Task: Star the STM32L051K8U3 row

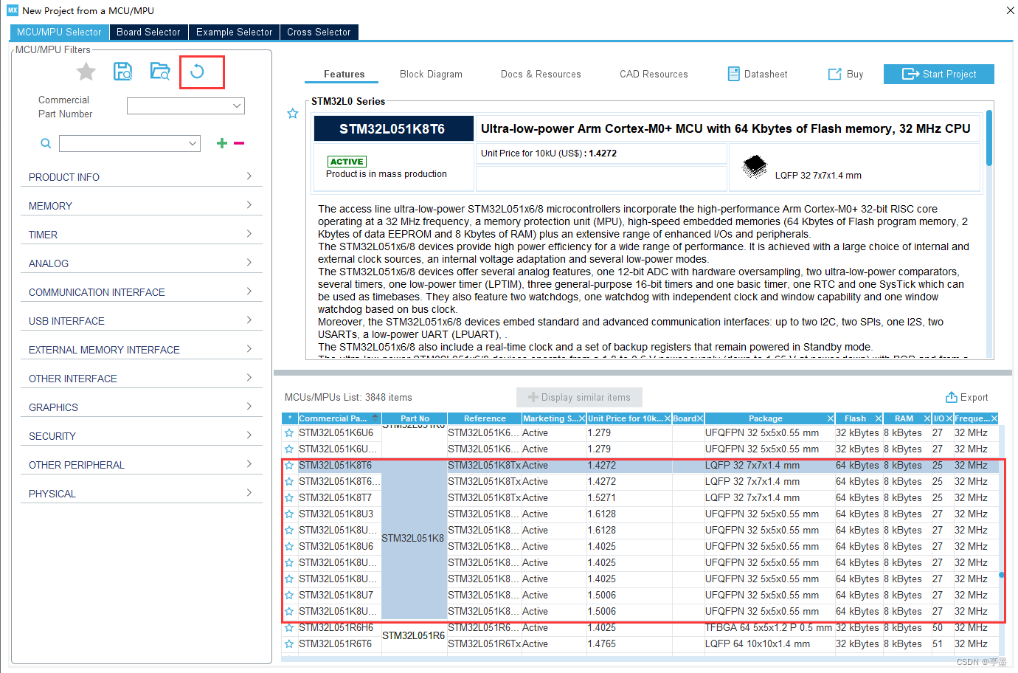Action: [289, 514]
